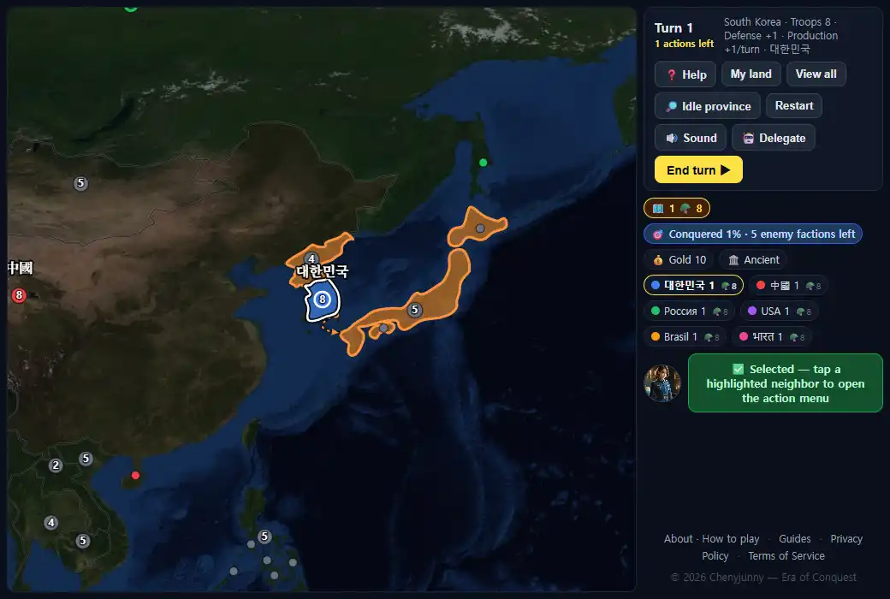890x599 pixels.
Task: Click the Philippines province marker 5
Action: click(264, 537)
